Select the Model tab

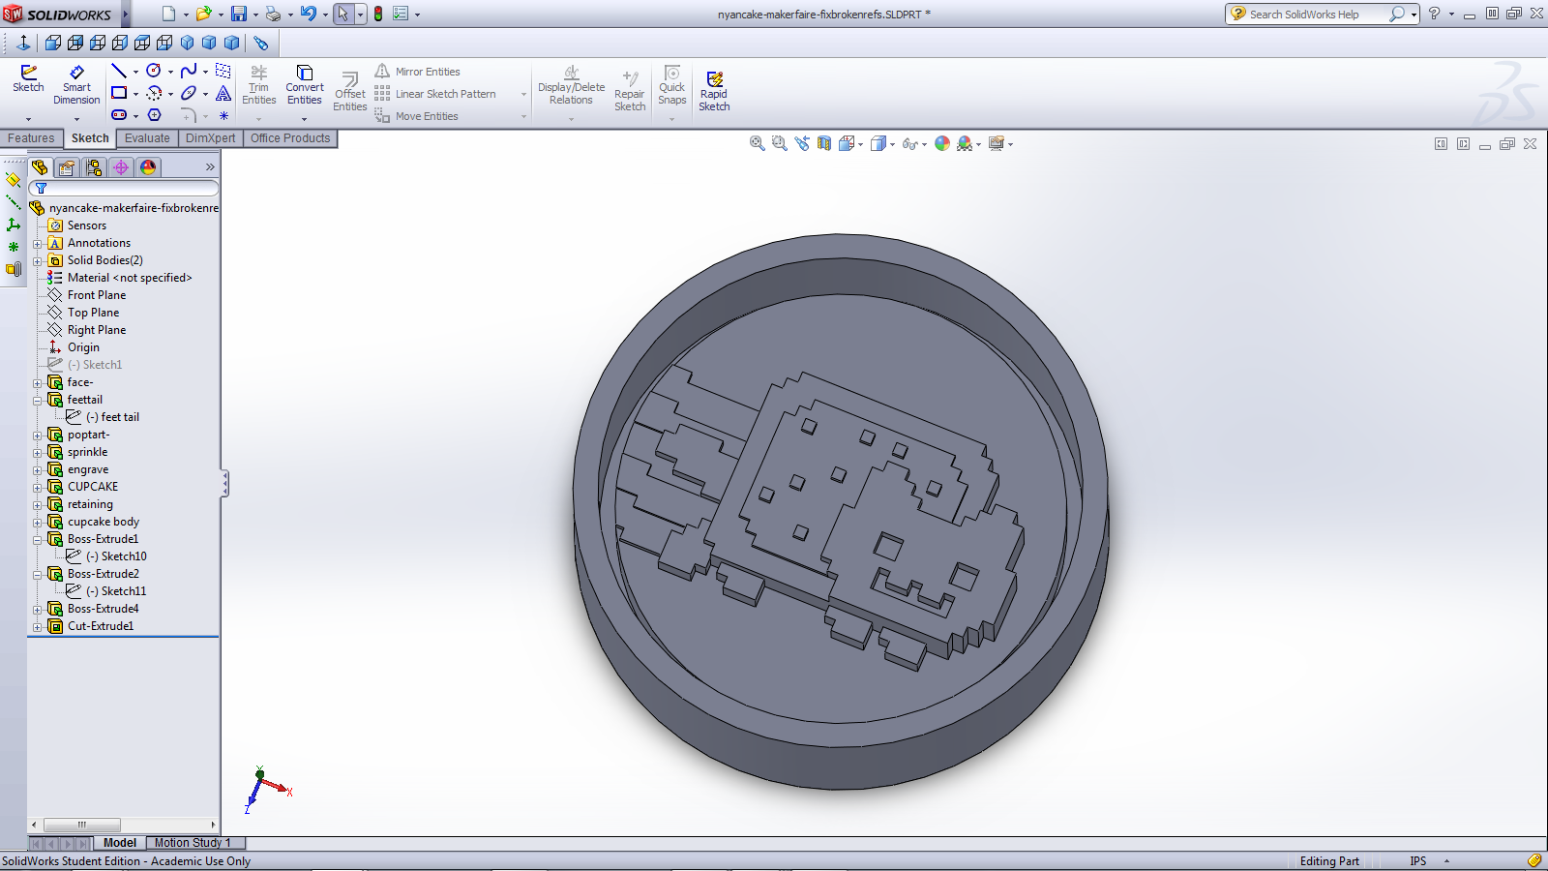[120, 843]
